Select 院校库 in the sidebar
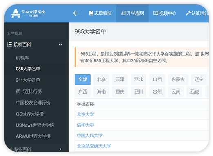 22,58
